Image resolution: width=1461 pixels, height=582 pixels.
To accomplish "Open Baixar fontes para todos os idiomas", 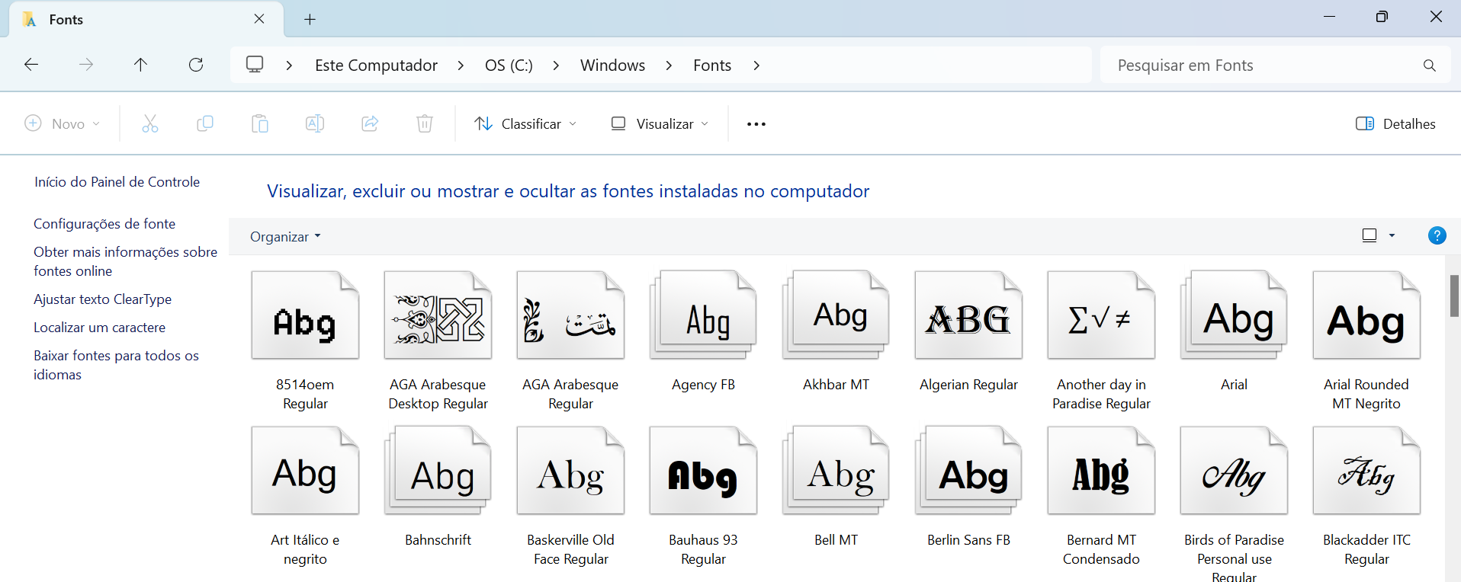I will coord(116,365).
